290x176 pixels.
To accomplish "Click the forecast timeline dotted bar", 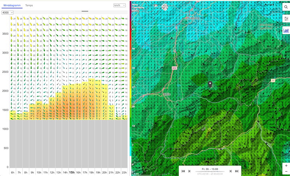I will [210, 171].
